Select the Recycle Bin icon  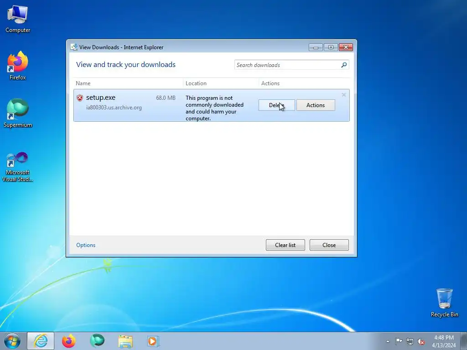[x=444, y=303]
